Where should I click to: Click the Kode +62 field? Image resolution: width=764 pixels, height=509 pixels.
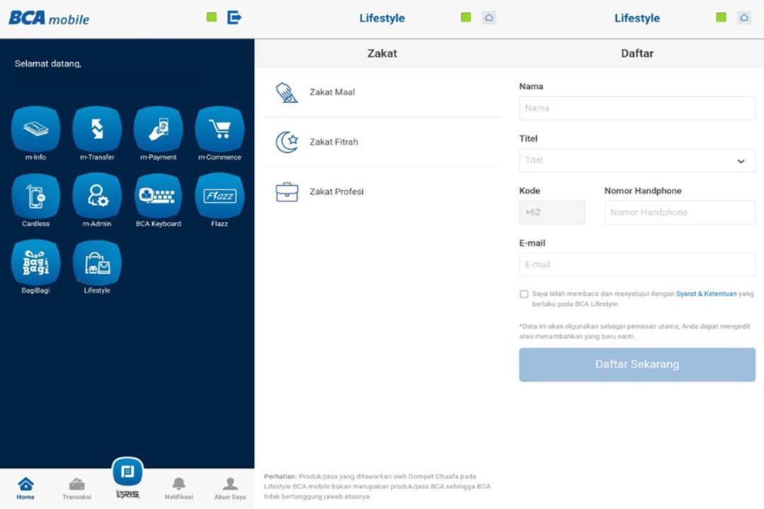click(x=552, y=212)
